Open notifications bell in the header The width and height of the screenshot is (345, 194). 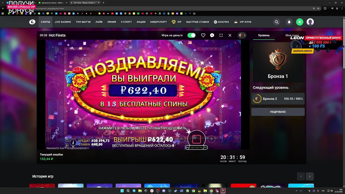289,22
